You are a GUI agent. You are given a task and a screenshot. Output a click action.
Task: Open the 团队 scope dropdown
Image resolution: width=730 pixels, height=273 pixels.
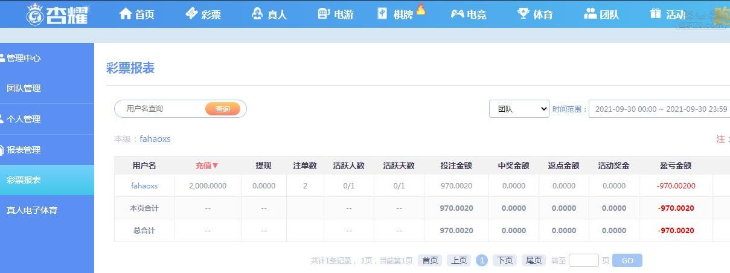519,109
